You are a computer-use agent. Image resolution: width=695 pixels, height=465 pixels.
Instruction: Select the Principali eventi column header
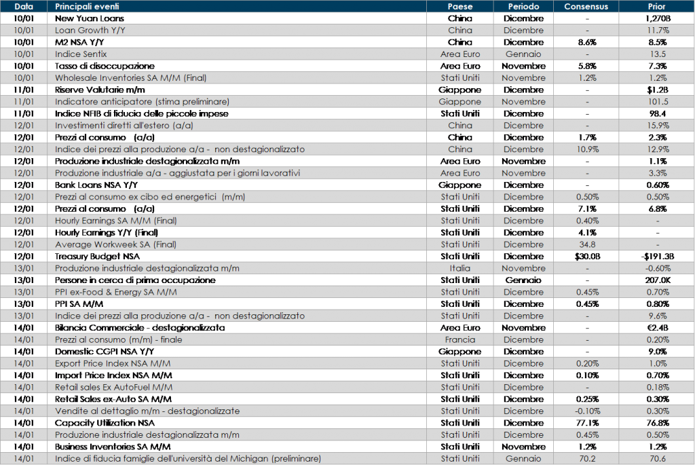coord(88,6)
